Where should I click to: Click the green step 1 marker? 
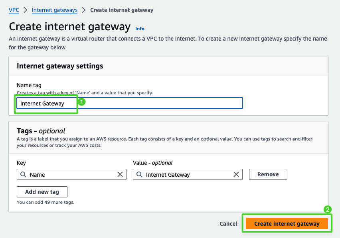(82, 102)
